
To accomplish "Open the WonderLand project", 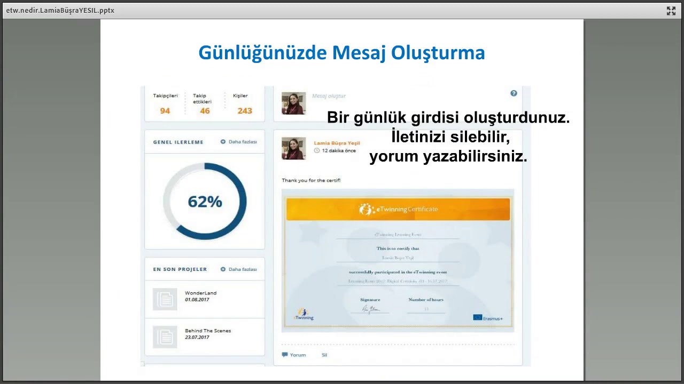I will [x=200, y=293].
